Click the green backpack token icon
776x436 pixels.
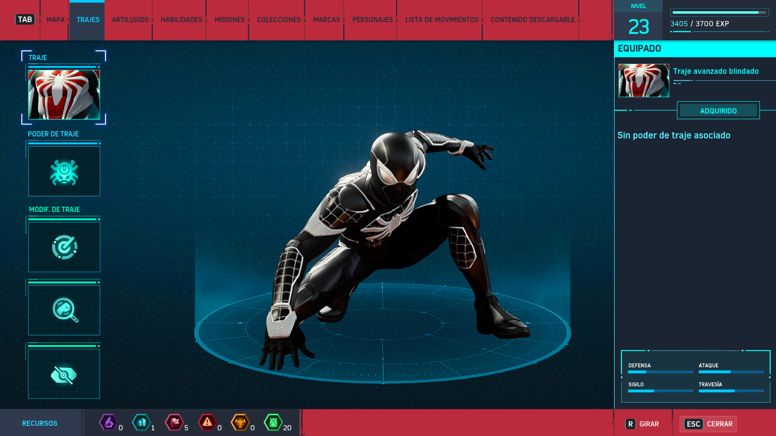pos(273,423)
